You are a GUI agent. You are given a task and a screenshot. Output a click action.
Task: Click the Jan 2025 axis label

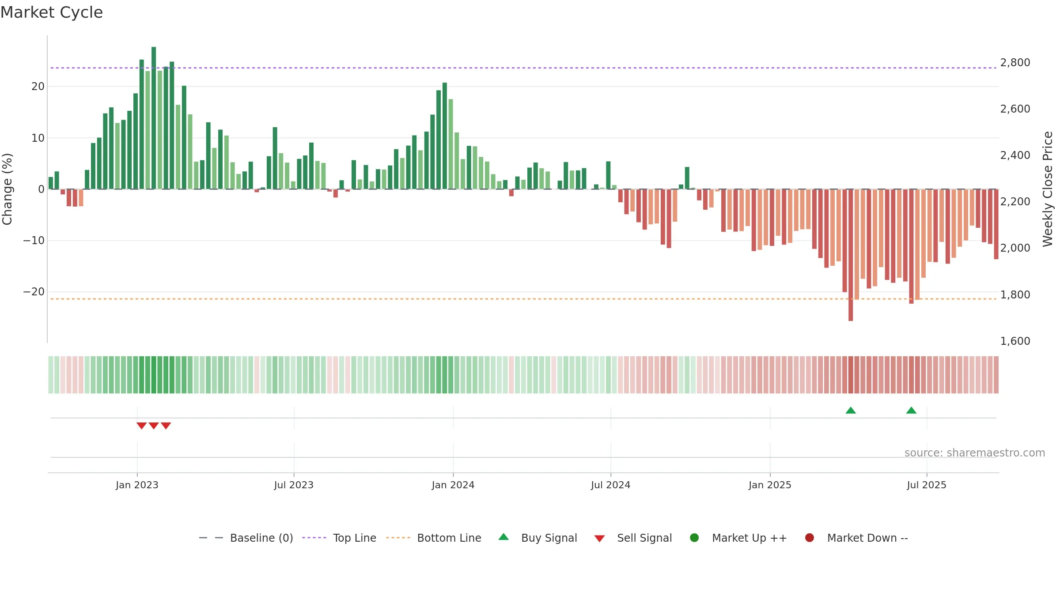click(x=770, y=485)
